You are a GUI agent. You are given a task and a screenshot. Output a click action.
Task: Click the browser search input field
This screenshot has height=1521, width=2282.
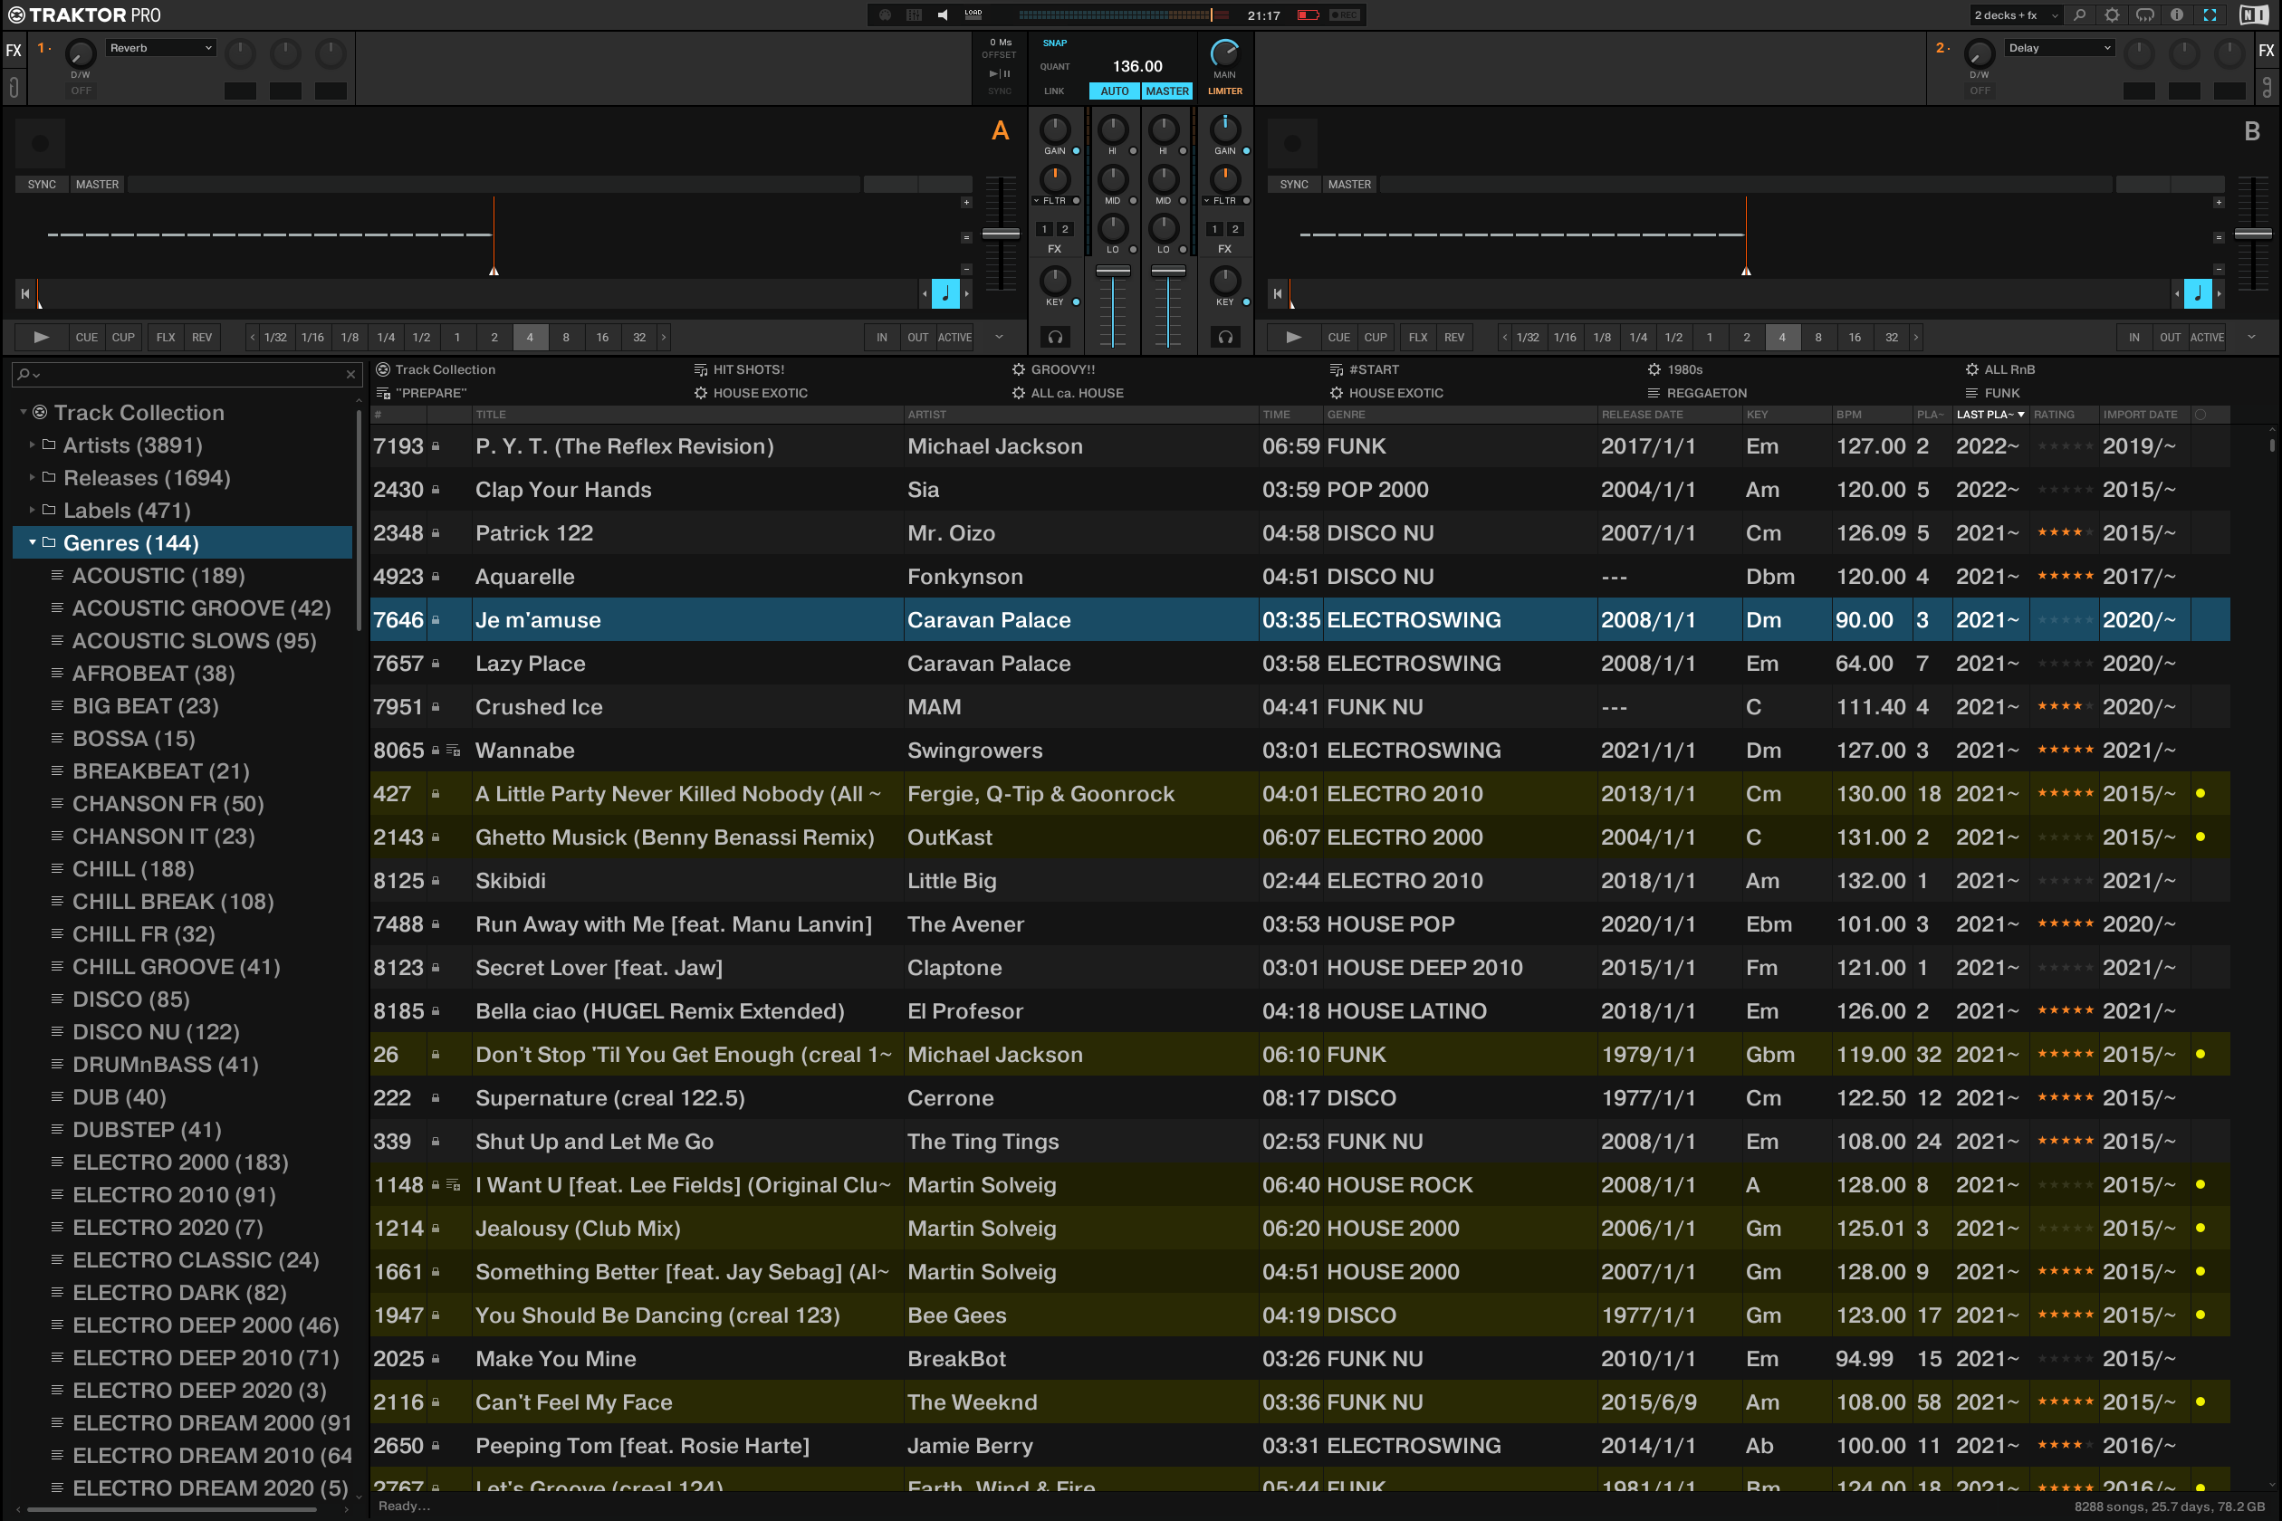click(185, 373)
